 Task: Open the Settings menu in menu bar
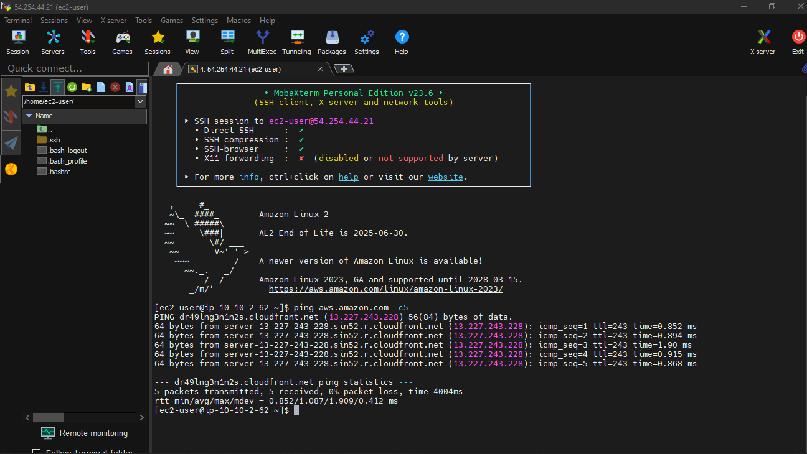[x=205, y=21]
